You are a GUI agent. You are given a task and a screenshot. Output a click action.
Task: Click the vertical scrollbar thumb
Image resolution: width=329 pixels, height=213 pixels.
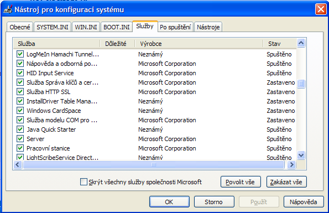coord(301,84)
